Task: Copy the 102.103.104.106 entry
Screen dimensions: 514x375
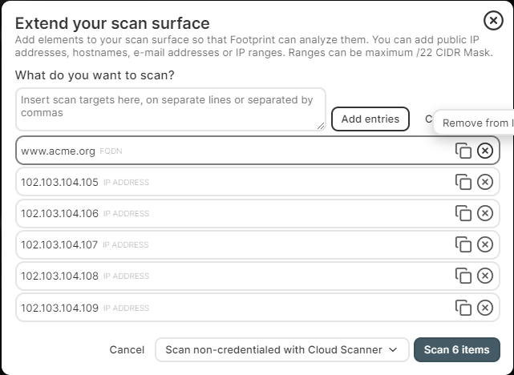Action: pos(463,213)
